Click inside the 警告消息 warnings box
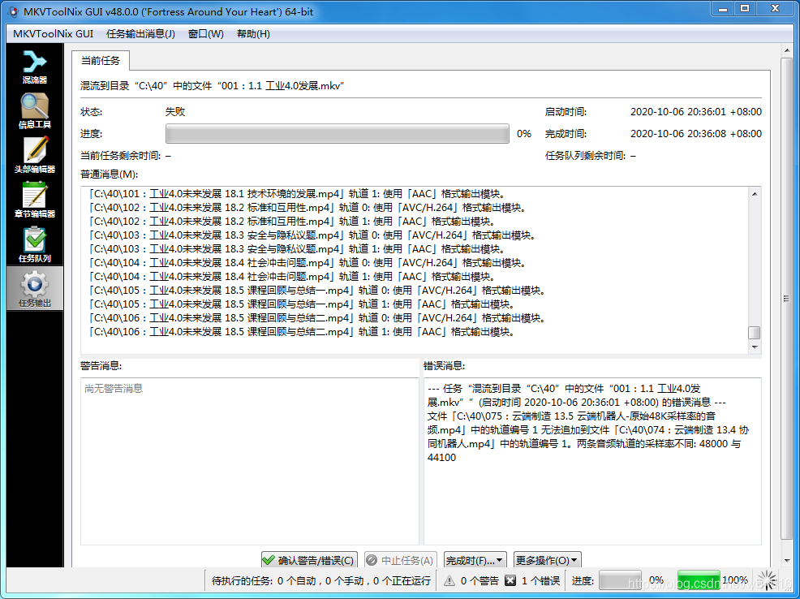 pyautogui.click(x=249, y=461)
